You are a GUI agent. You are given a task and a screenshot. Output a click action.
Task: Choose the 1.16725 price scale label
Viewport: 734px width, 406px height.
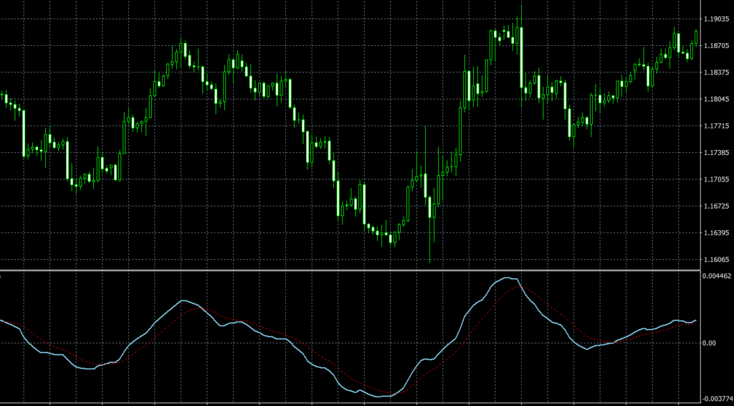pos(715,206)
